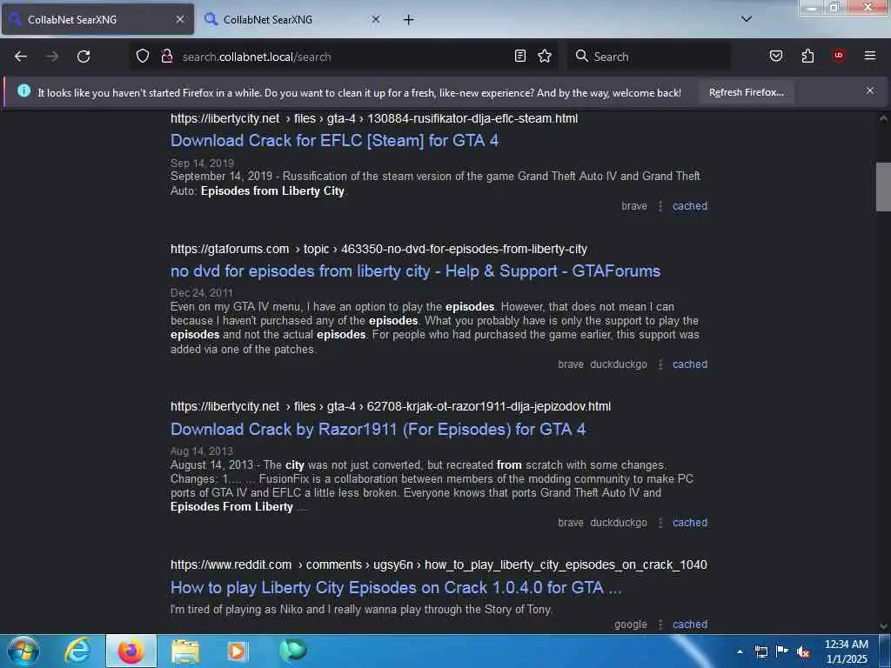Open cached link for GTAForums result

pos(690,364)
